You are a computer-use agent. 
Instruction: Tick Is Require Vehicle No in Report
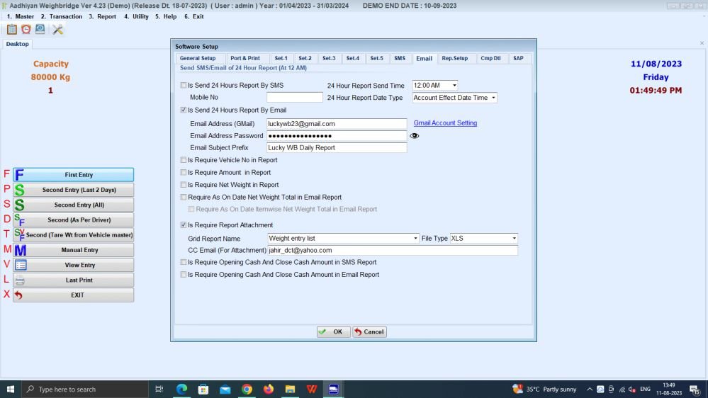click(184, 161)
